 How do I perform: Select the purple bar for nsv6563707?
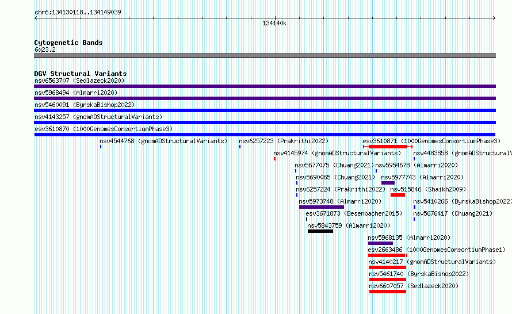[x=265, y=86]
